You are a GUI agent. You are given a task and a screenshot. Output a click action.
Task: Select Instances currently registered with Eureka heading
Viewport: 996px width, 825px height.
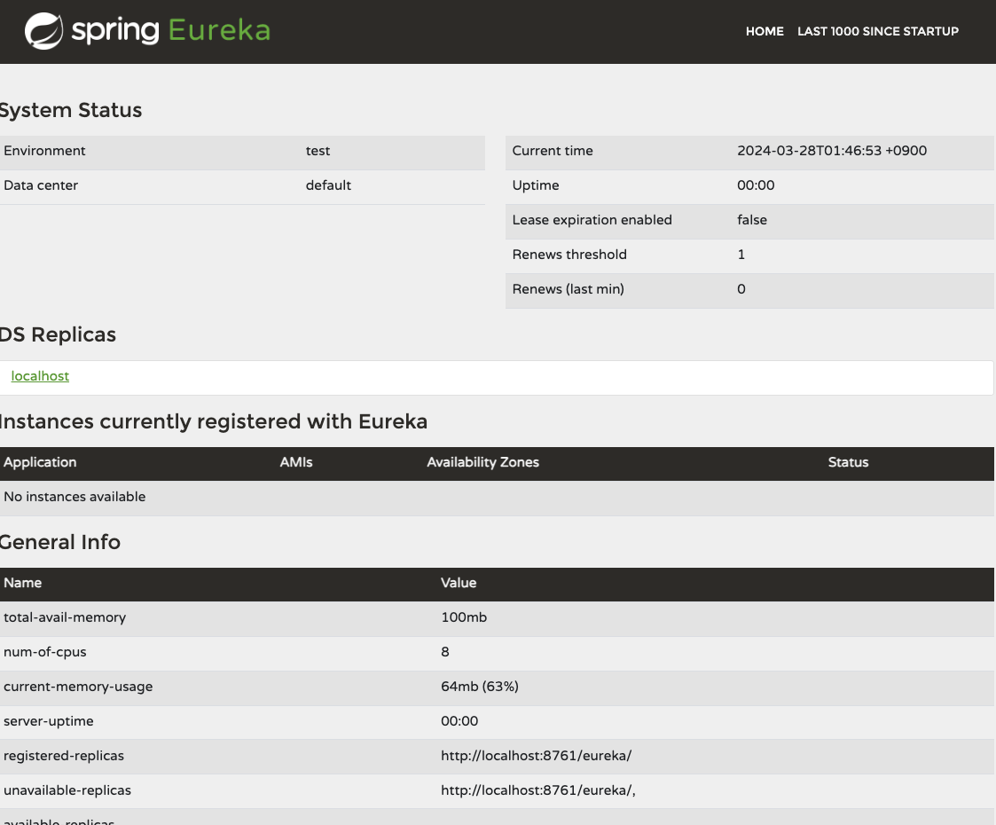(x=214, y=421)
